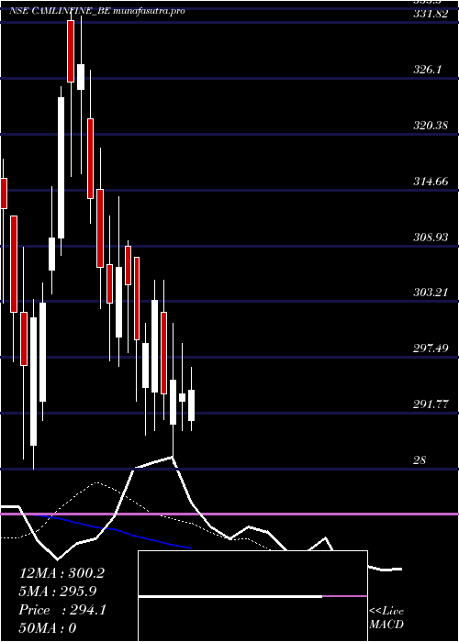This screenshot has width=459, height=642.
Task: Click the pink horizontal line across the chart
Action: (x=229, y=514)
